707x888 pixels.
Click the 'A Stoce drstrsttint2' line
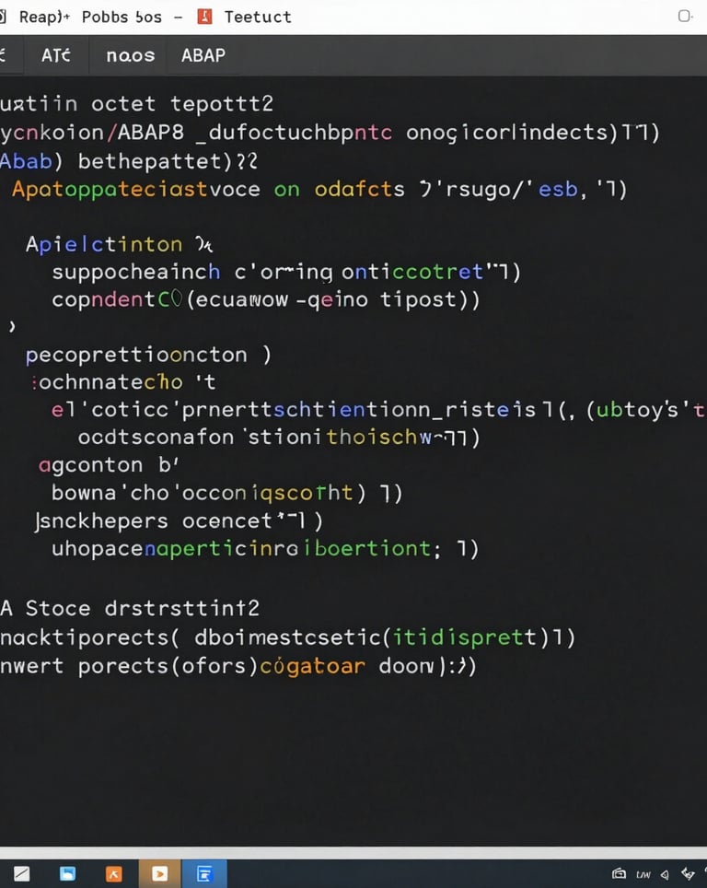tap(130, 608)
